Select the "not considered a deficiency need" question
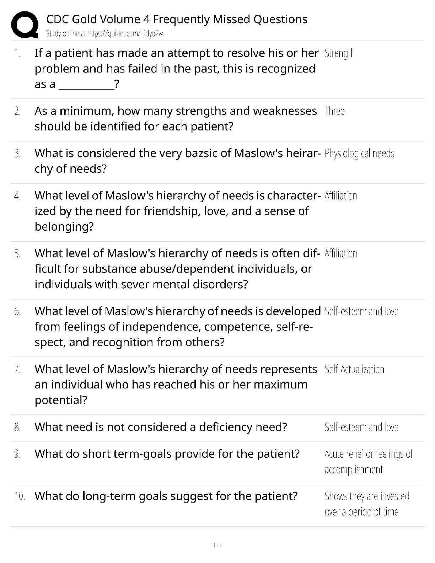435x563 pixels. (161, 427)
